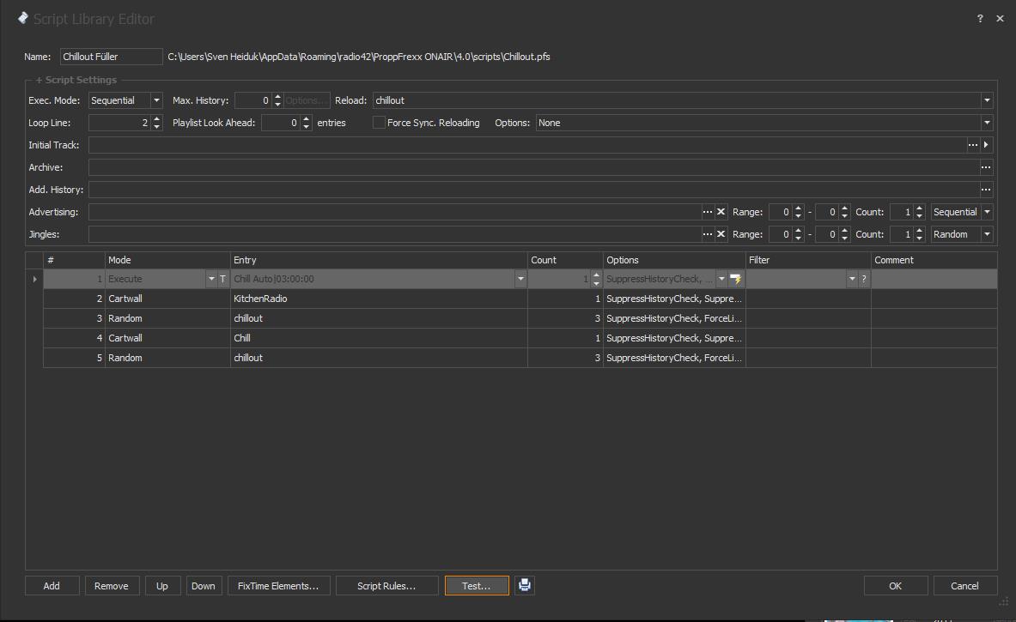Click the Entry column header
The image size is (1016, 622).
point(379,260)
